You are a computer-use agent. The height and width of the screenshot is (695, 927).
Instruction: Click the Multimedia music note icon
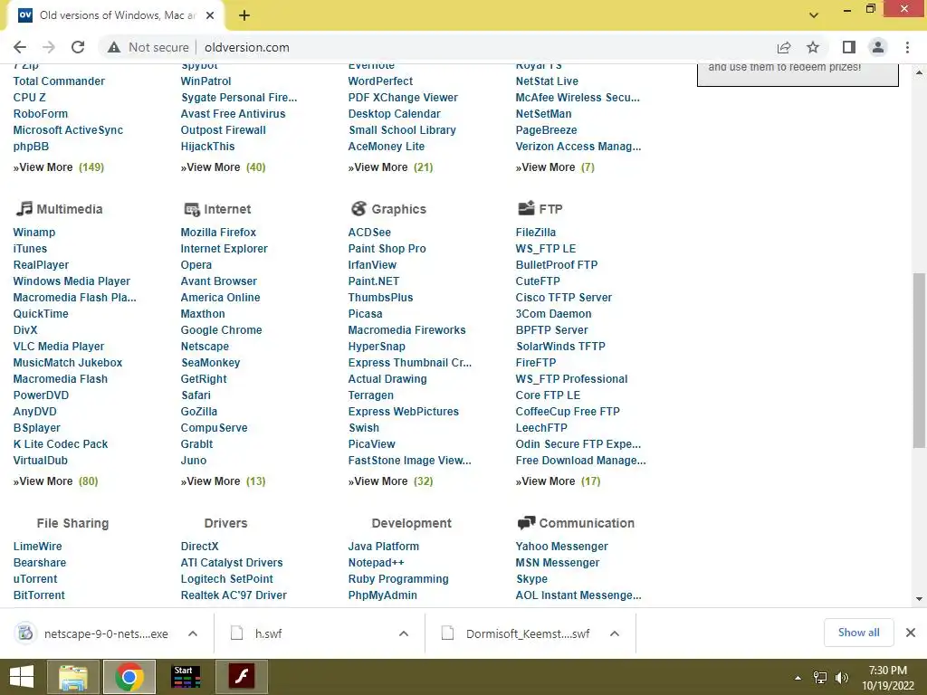24,208
